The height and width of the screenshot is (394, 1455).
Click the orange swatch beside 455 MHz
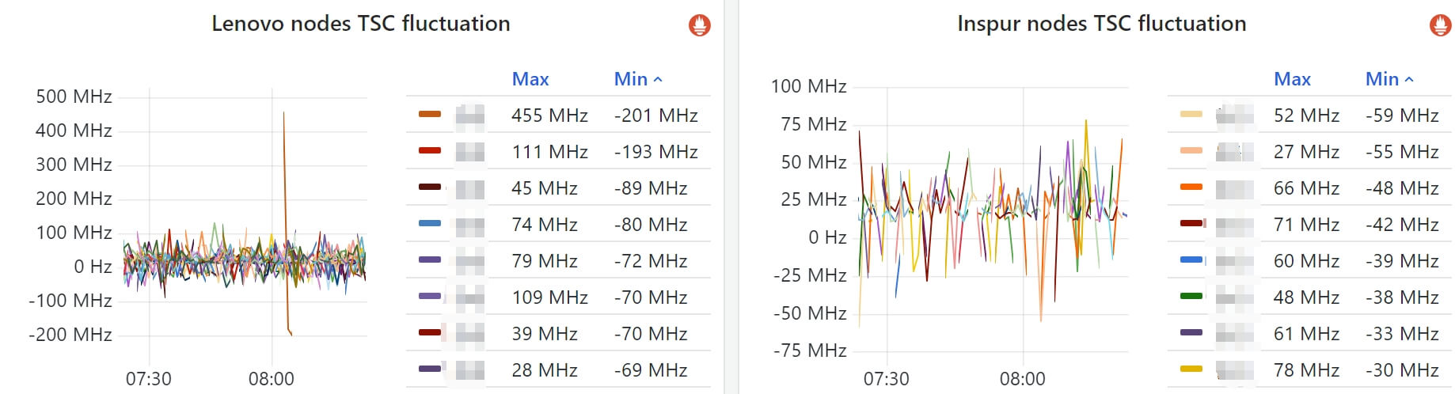pyautogui.click(x=429, y=115)
